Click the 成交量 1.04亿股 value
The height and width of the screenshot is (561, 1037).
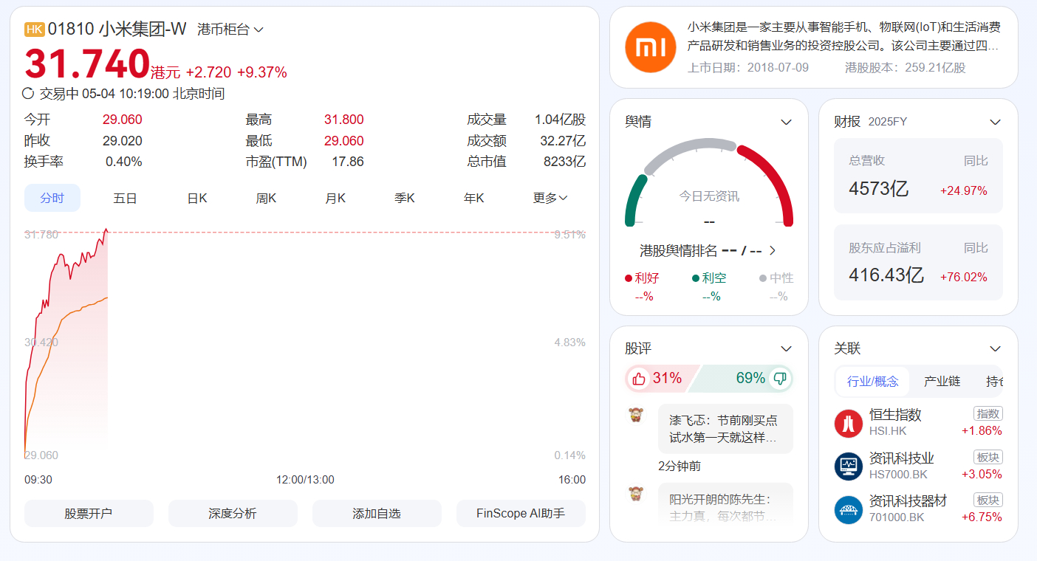point(560,120)
